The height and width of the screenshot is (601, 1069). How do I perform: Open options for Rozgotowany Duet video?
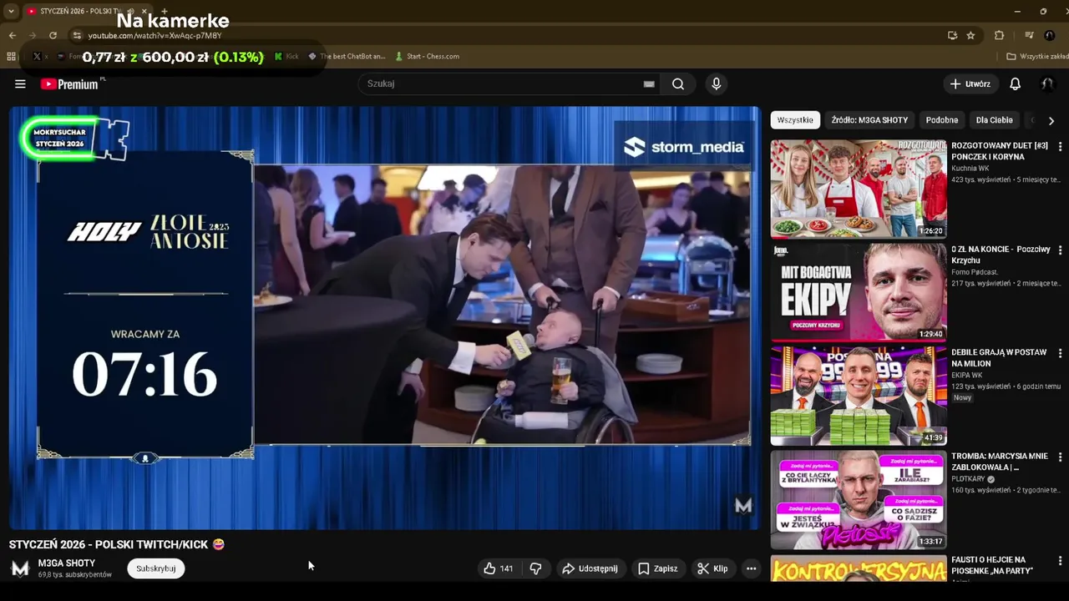pyautogui.click(x=1060, y=146)
